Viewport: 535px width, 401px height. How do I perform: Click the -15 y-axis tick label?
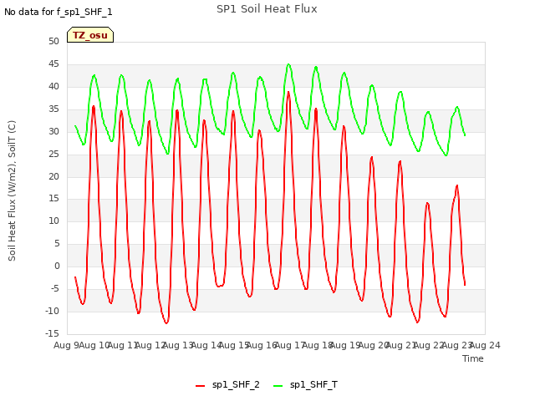[x=52, y=333]
